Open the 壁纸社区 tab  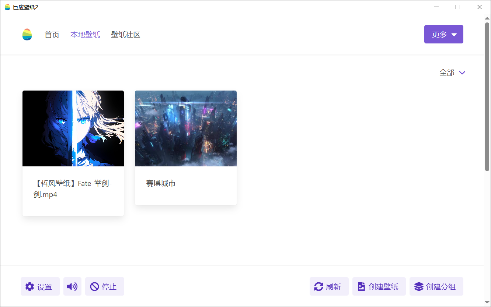click(x=126, y=35)
